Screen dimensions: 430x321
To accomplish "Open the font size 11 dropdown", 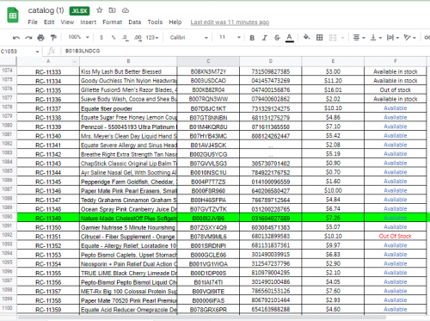I will click(230, 37).
